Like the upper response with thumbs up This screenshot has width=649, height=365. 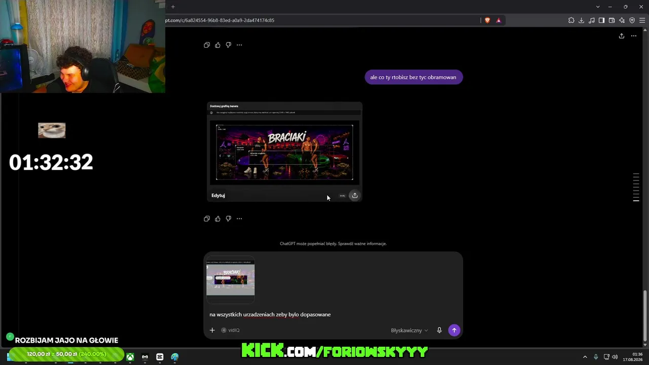coord(218,45)
